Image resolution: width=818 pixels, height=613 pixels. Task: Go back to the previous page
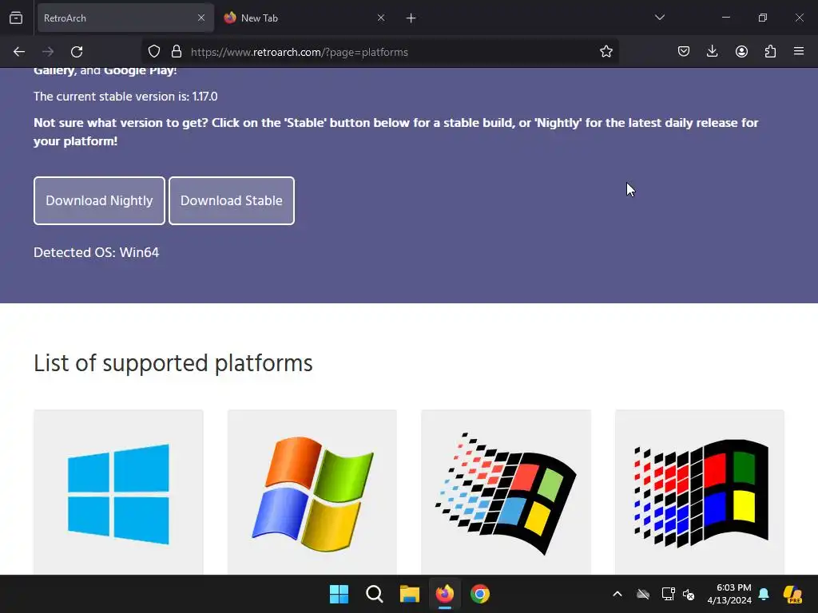pyautogui.click(x=19, y=52)
